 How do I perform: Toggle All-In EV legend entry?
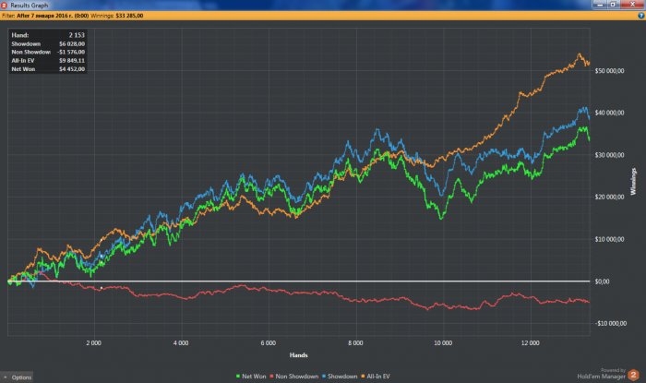point(376,376)
